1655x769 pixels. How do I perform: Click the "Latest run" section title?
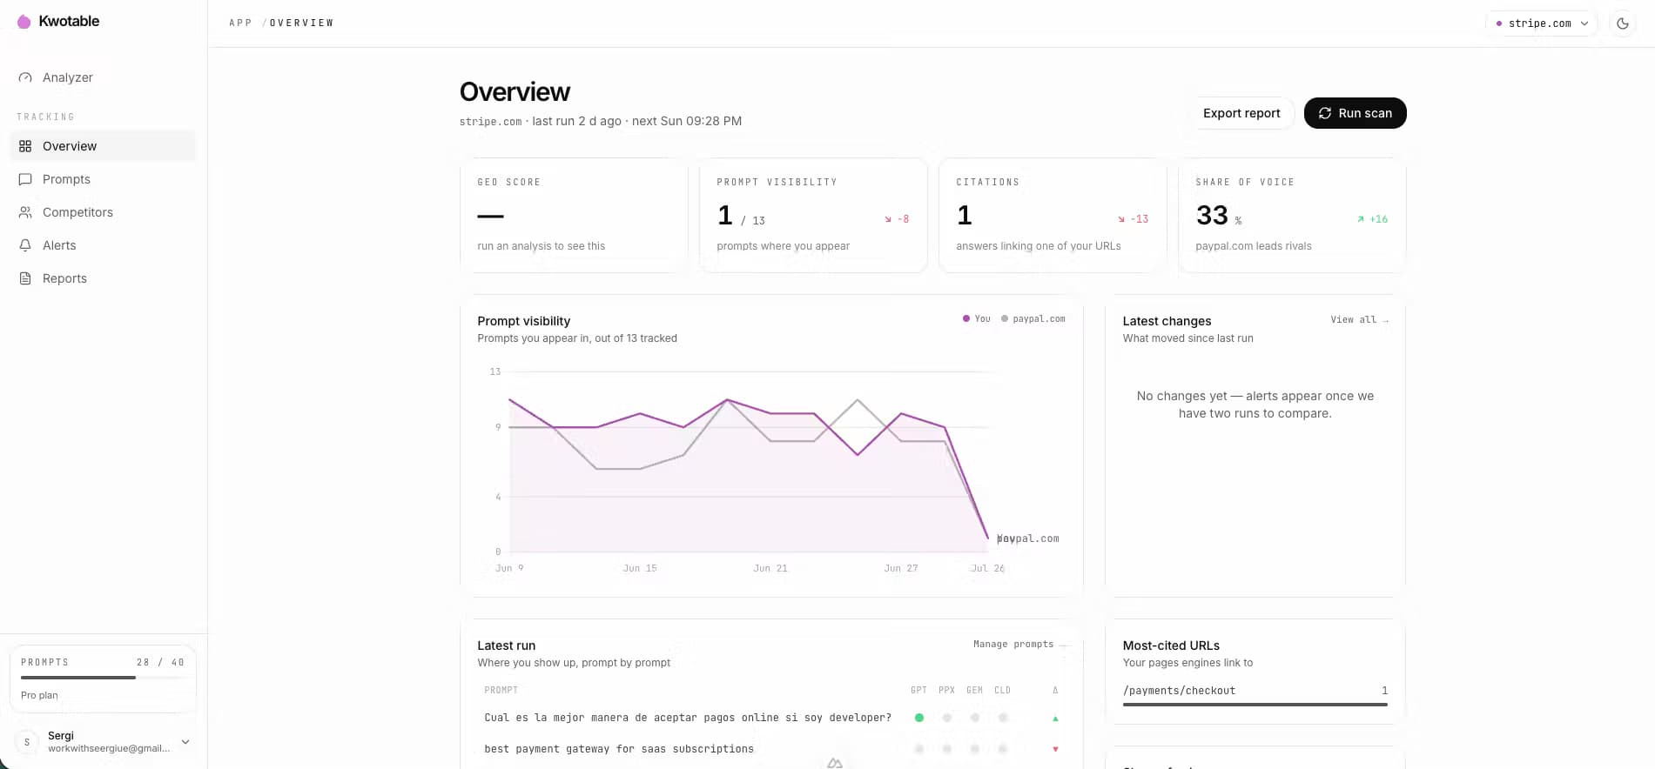coord(507,645)
